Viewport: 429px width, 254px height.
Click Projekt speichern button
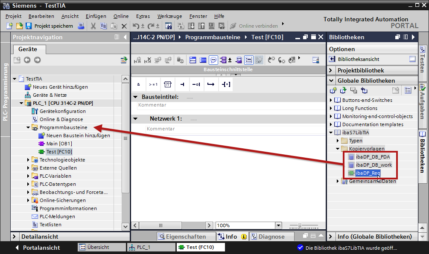pos(50,26)
